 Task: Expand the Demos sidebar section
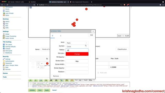point(5,73)
